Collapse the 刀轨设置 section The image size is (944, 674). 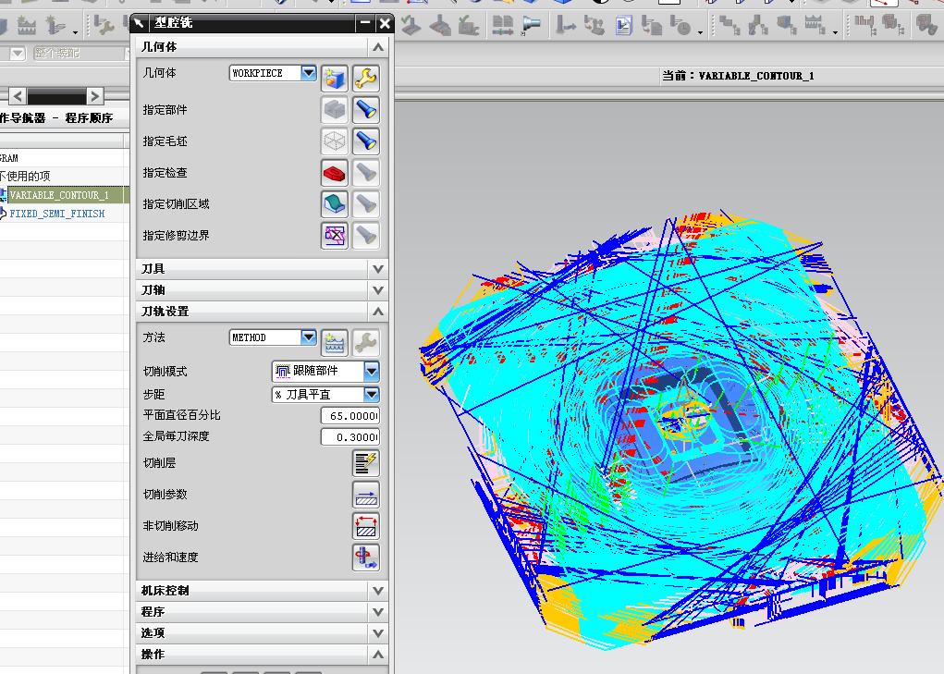point(378,312)
